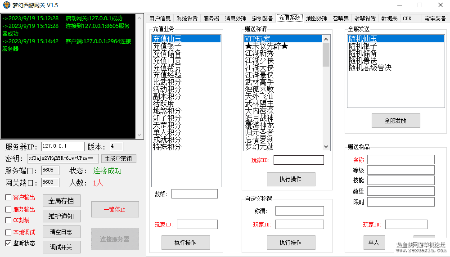Open the 地图处理 tab
Image resolution: width=450 pixels, height=257 pixels.
click(316, 18)
